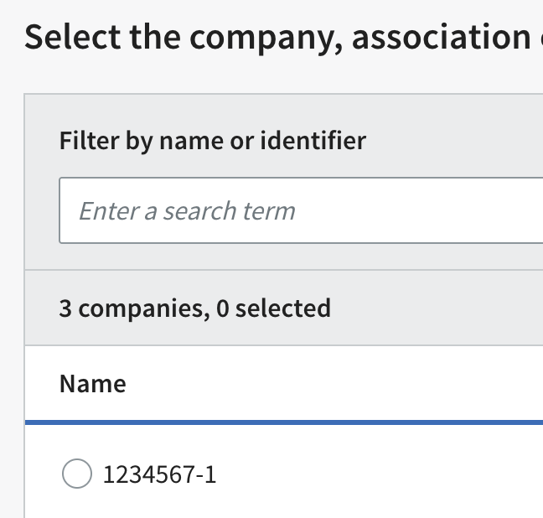Image resolution: width=543 pixels, height=518 pixels.
Task: Click empty header space right of Name
Action: point(335,384)
